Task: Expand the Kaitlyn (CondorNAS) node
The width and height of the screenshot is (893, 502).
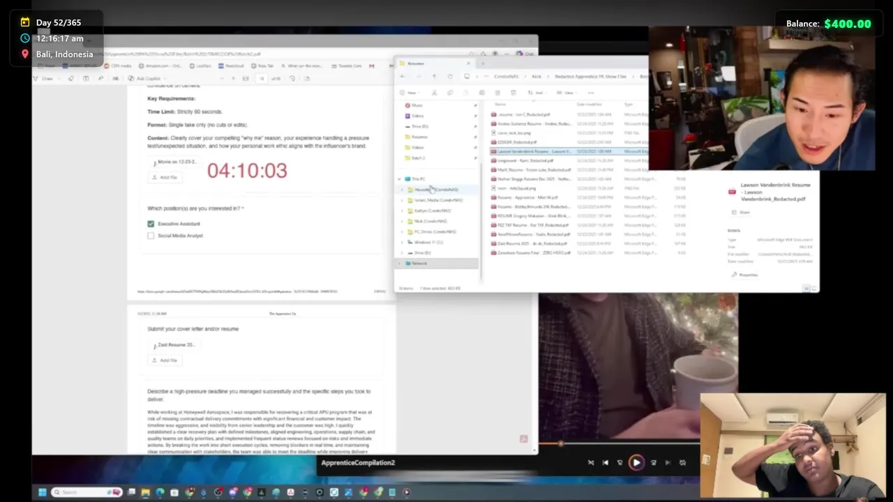Action: 402,211
